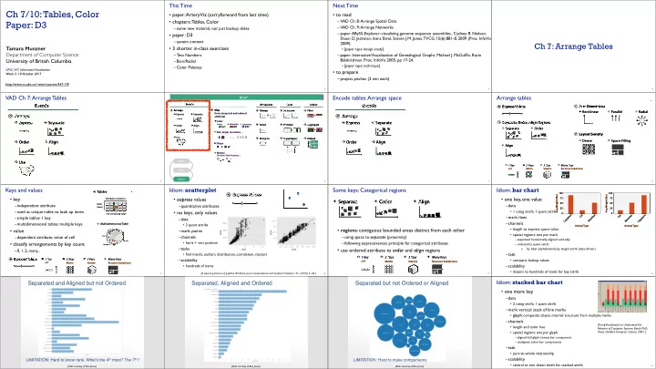Click the 'one more key' bullet
Viewport: 656px width, 369px height.
pos(518,292)
